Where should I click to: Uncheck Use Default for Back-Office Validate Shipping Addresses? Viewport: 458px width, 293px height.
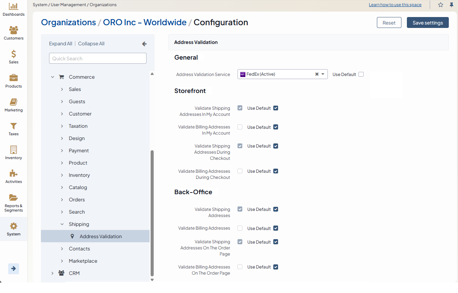point(276,209)
